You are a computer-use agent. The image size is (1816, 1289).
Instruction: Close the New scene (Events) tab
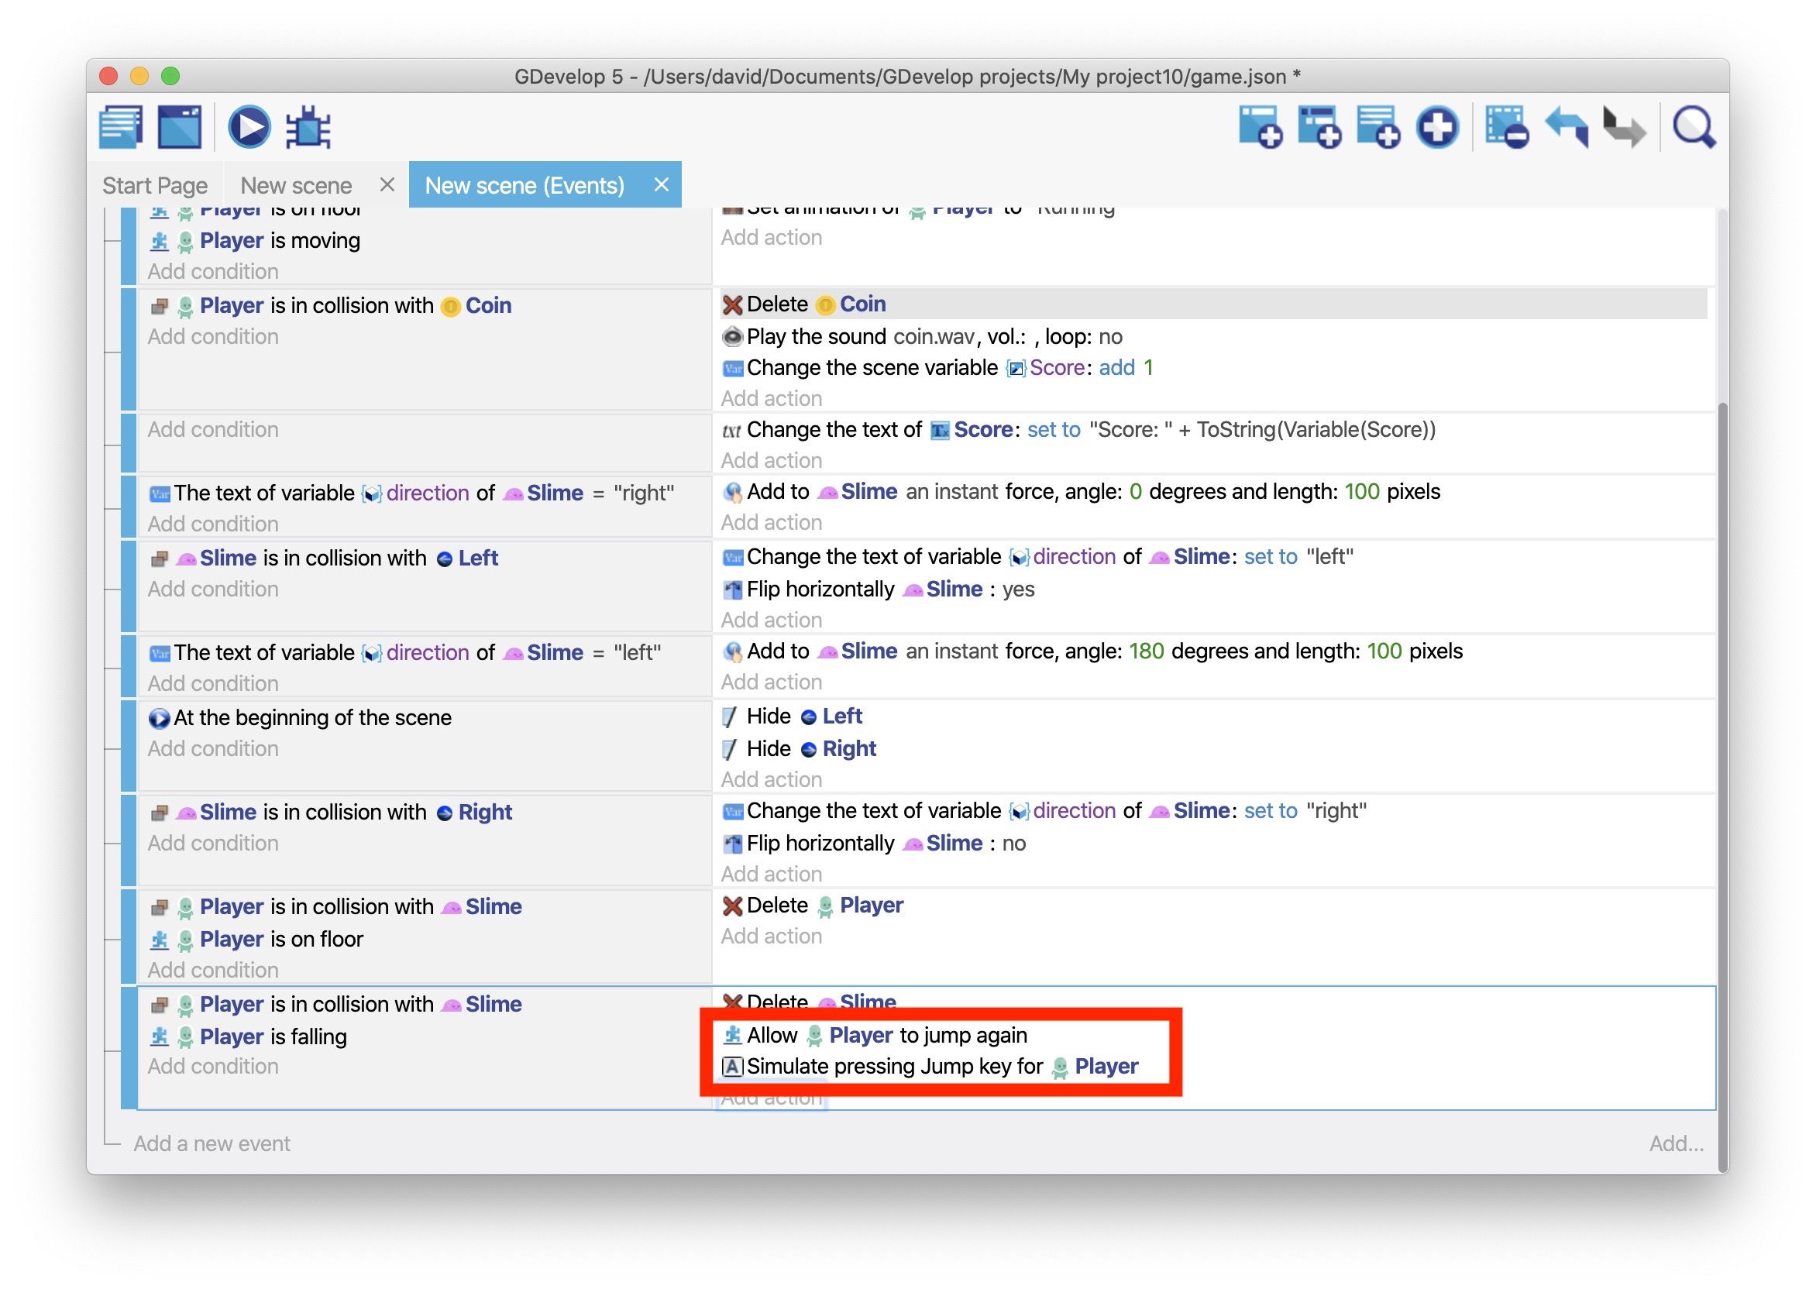click(x=661, y=185)
